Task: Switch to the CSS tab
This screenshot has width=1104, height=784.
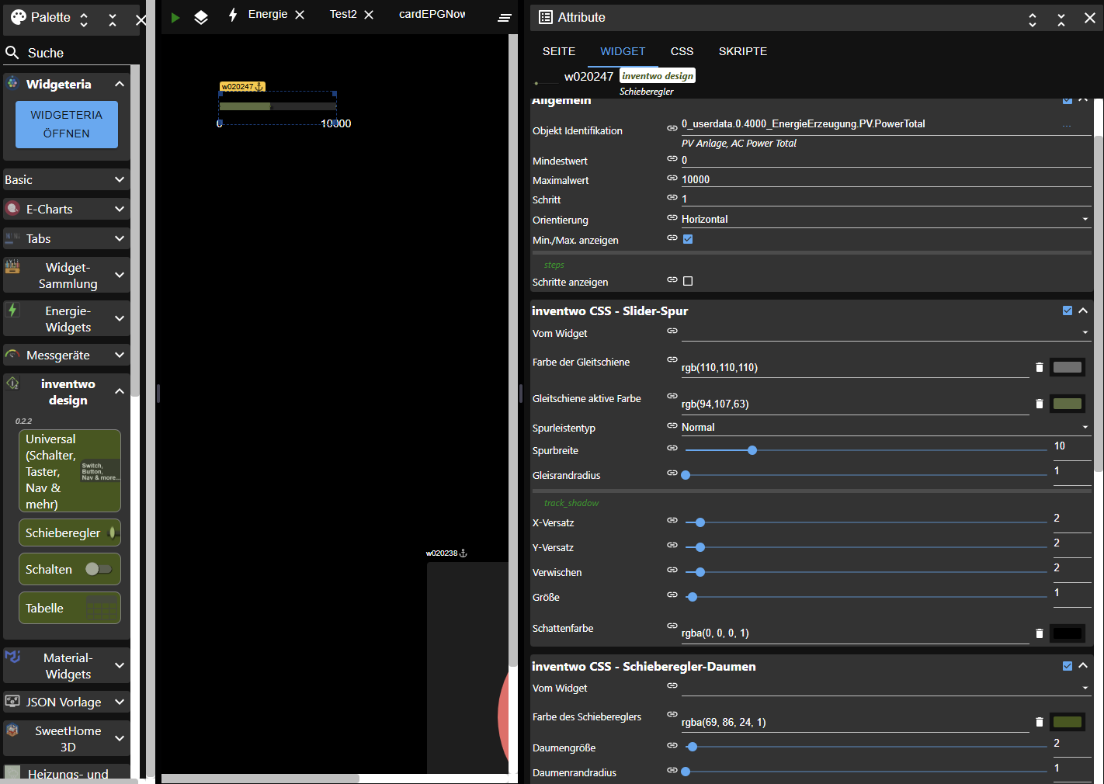Action: [x=682, y=51]
